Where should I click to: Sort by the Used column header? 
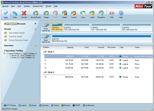[81, 47]
